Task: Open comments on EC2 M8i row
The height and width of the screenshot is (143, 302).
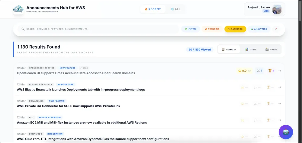Action: pos(257,120)
